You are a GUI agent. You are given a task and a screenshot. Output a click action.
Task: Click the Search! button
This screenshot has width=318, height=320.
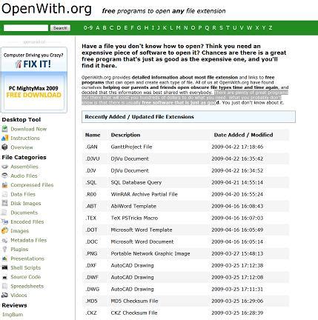click(60, 28)
